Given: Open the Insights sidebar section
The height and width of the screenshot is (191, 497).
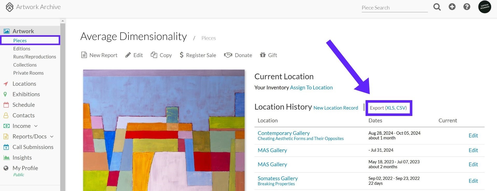Looking at the screenshot, I should tap(22, 158).
